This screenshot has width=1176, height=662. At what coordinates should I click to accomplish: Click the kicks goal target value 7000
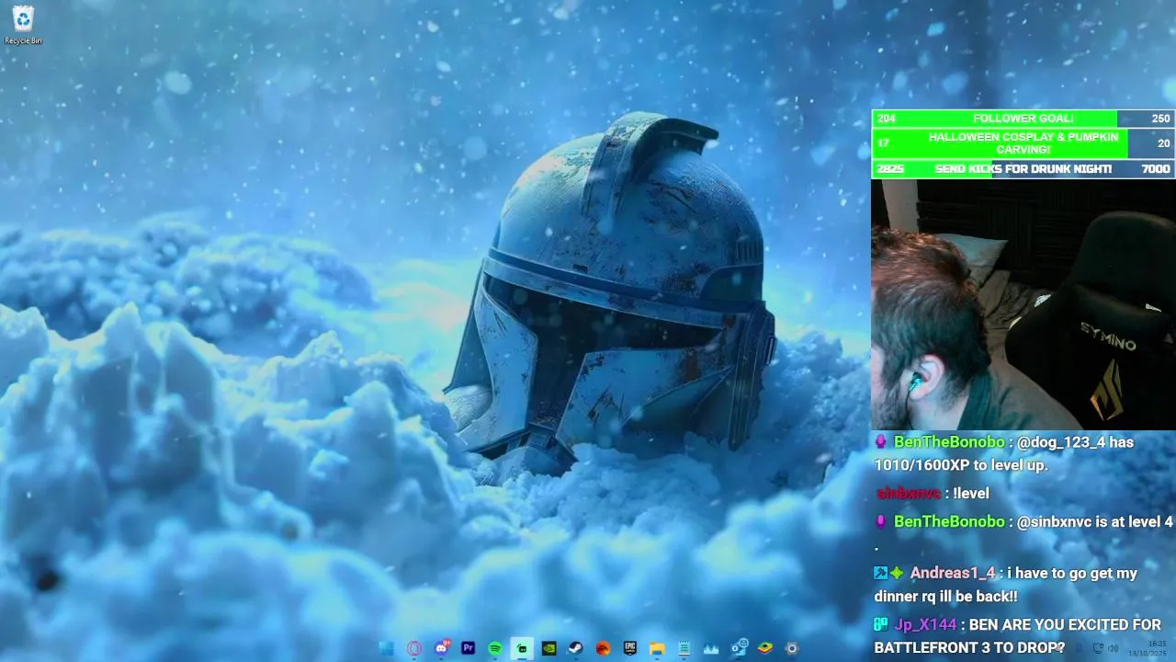click(x=1156, y=169)
